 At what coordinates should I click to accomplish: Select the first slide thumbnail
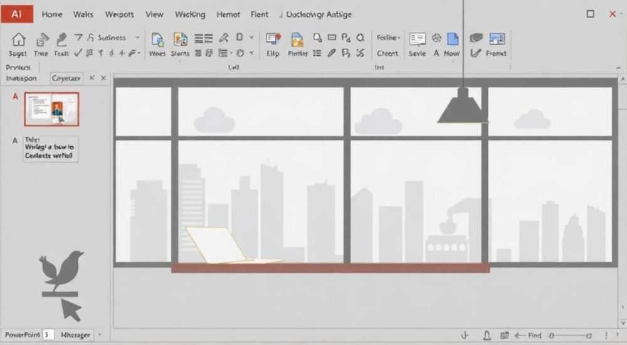[x=51, y=109]
